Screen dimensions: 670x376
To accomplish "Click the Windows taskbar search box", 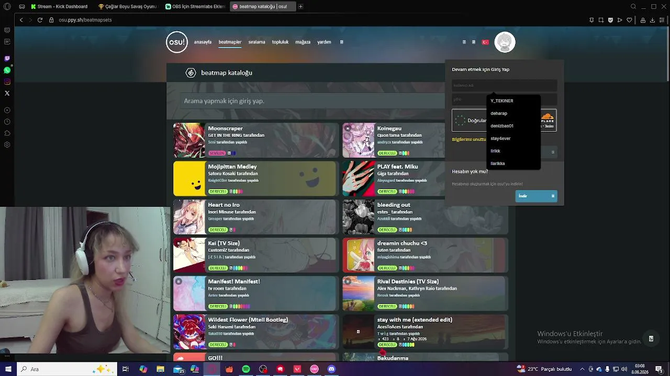I will (x=66, y=369).
